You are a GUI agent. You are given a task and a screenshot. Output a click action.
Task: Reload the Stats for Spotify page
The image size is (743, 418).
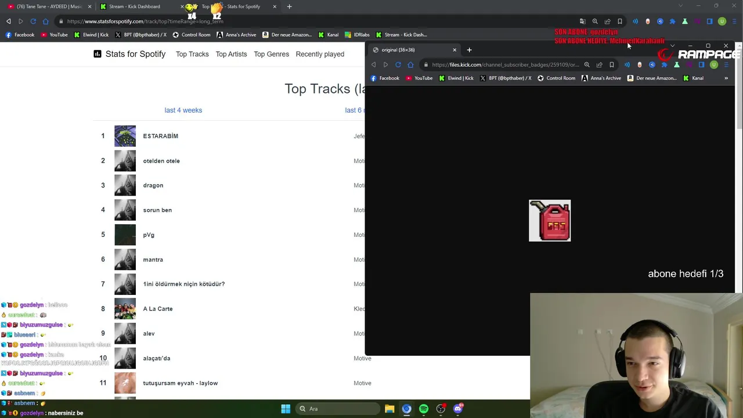(x=33, y=21)
